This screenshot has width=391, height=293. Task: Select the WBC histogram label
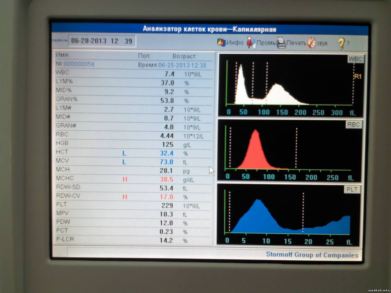(355, 59)
